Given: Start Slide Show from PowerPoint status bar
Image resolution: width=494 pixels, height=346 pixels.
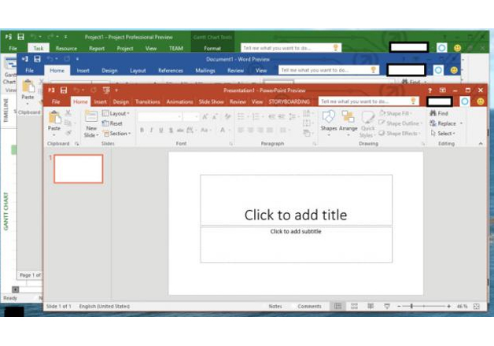Looking at the screenshot, I should [x=387, y=307].
